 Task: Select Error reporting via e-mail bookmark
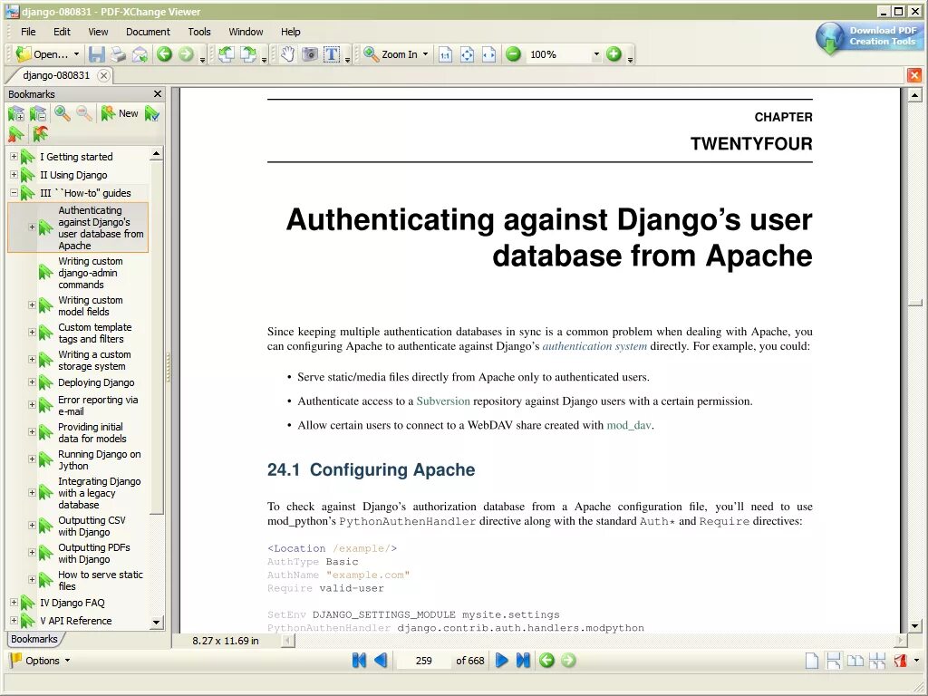click(x=98, y=405)
